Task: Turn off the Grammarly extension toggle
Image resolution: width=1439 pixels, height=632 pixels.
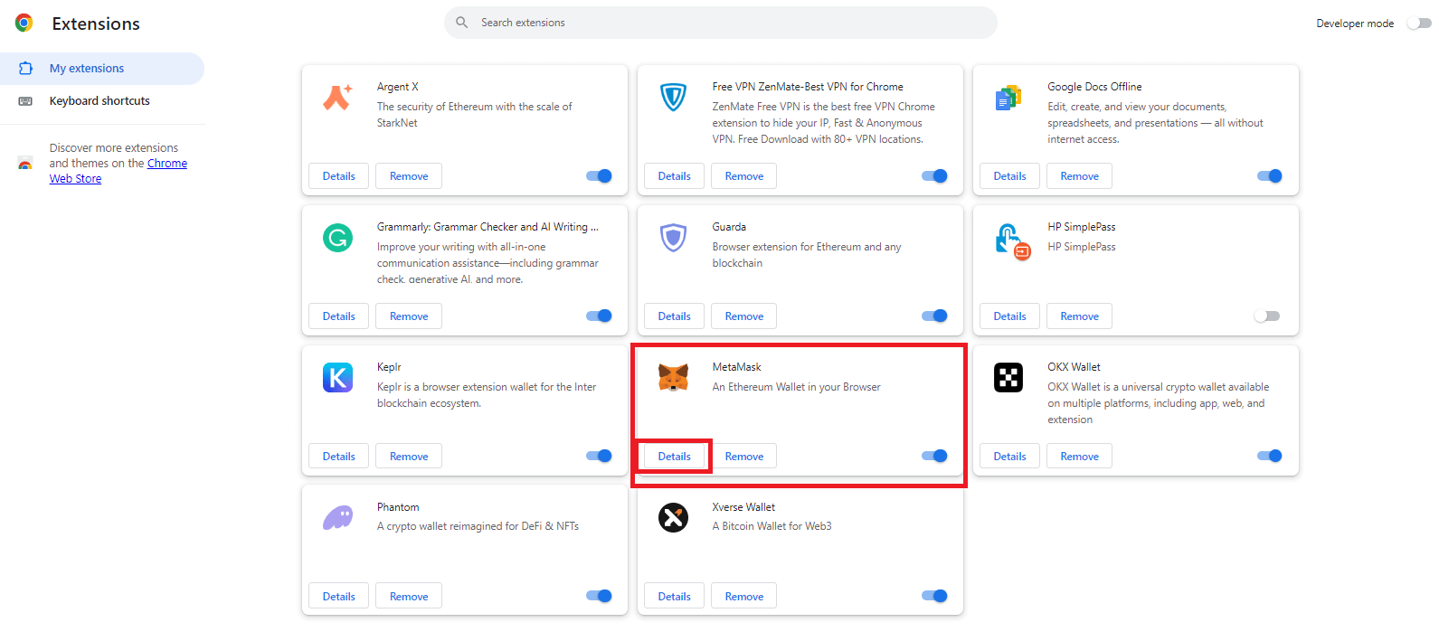Action: [599, 316]
